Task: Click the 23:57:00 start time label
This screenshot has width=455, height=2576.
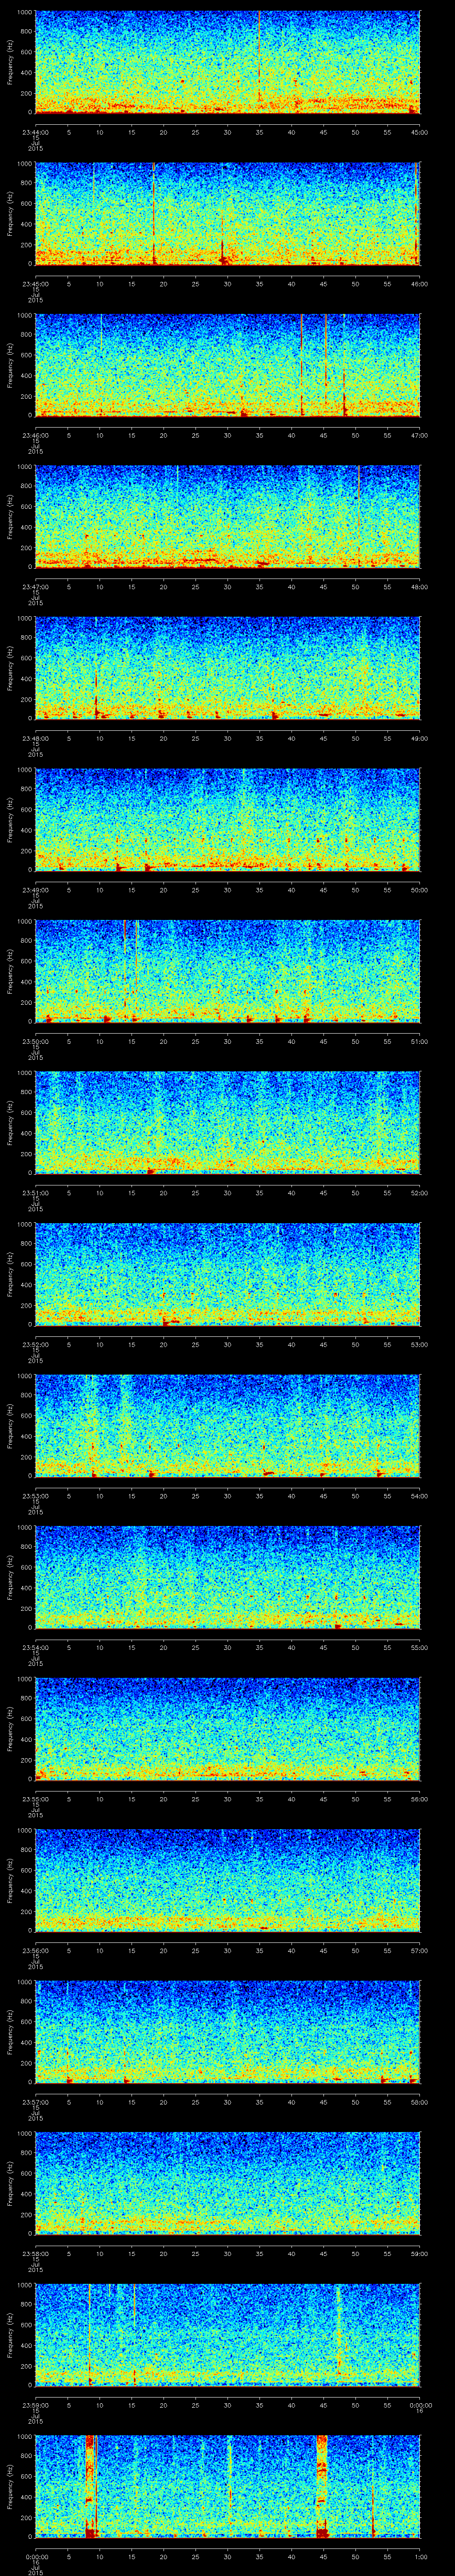Action: pos(35,2102)
